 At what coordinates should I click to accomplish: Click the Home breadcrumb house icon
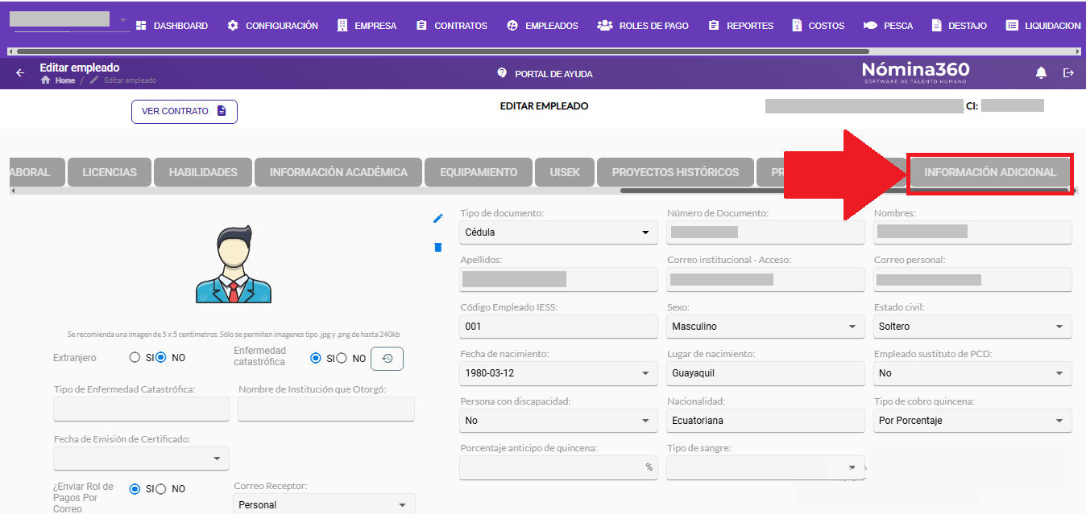coord(46,80)
